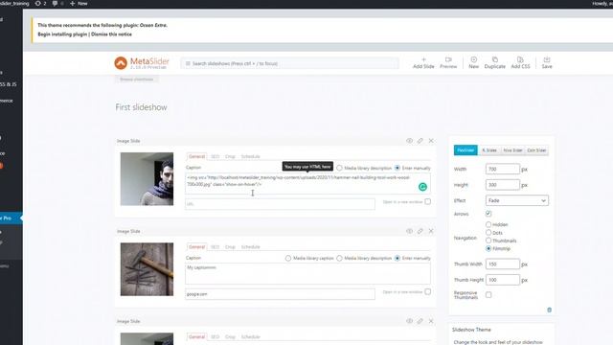Delete the third image slide with X
The width and height of the screenshot is (613, 345).
click(x=431, y=321)
